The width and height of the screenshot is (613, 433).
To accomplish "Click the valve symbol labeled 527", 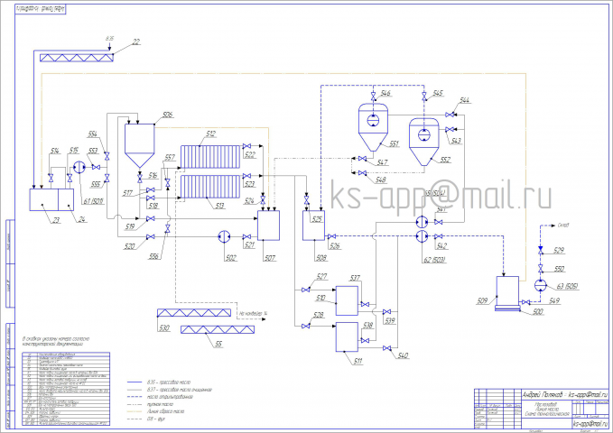I will pos(306,290).
